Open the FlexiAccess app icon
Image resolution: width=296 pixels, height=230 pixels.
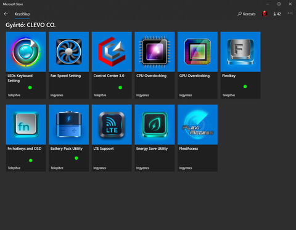(x=197, y=125)
